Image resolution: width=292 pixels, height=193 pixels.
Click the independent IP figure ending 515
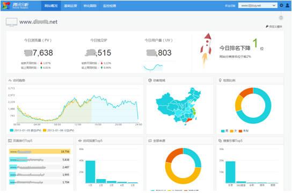pyautogui.click(x=98, y=53)
